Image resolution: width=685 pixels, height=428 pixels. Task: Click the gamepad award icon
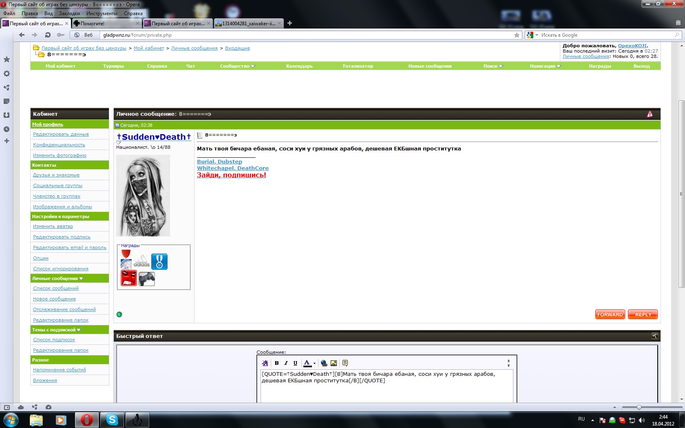pos(147,279)
